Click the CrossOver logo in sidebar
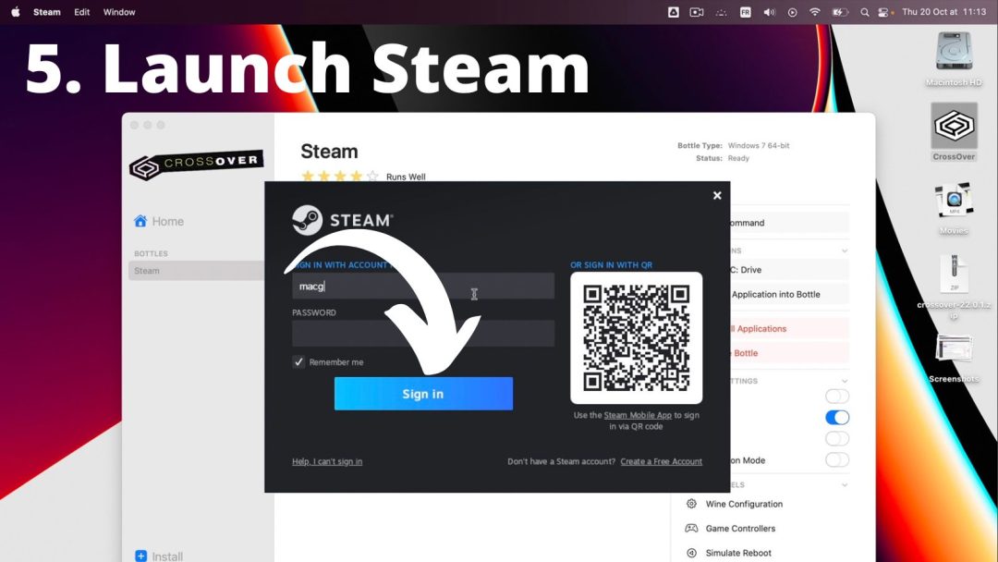Viewport: 998px width, 562px height. [x=197, y=165]
